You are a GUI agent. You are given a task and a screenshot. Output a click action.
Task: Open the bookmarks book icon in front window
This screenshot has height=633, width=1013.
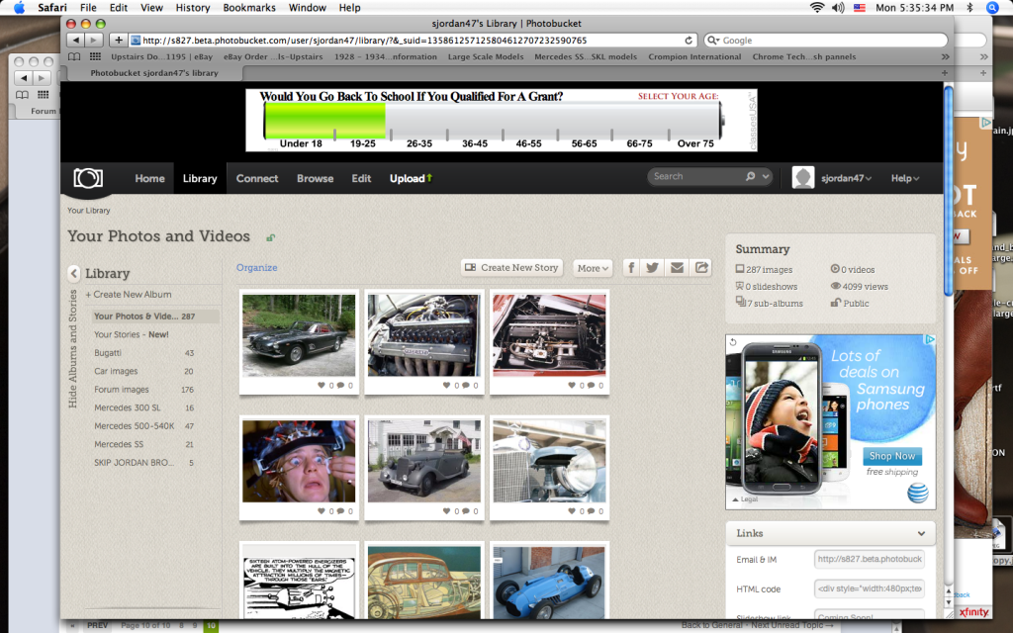[74, 56]
